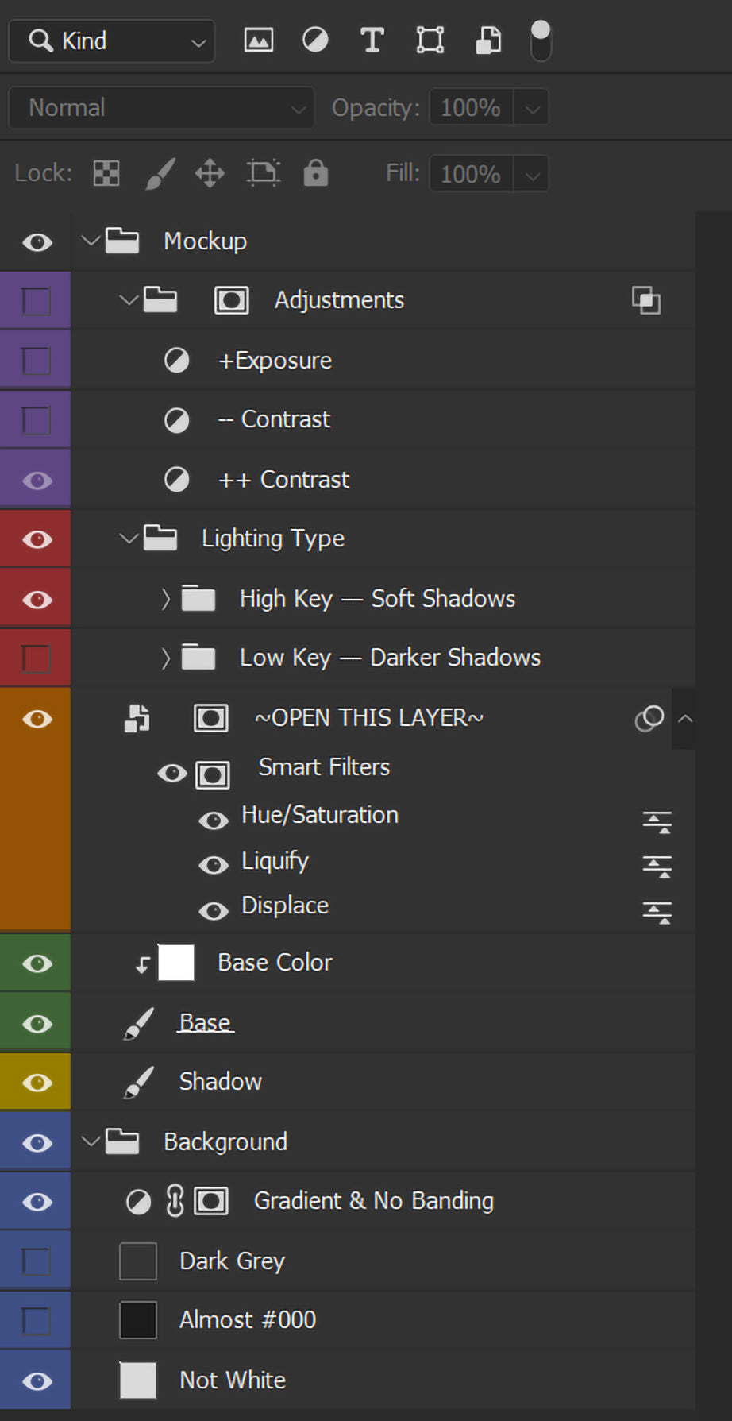This screenshot has height=1421, width=732.
Task: Click the Base Color white thumbnail
Action: 176,963
